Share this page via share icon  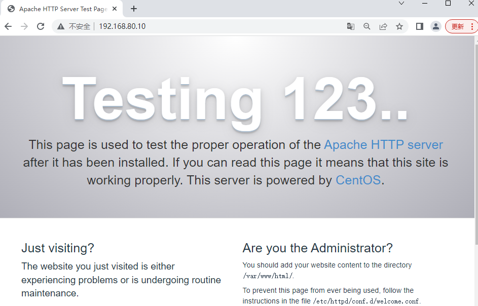pos(383,26)
